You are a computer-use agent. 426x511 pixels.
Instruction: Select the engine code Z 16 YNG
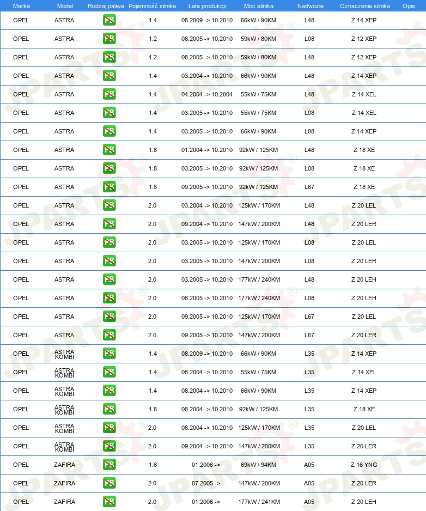click(364, 465)
